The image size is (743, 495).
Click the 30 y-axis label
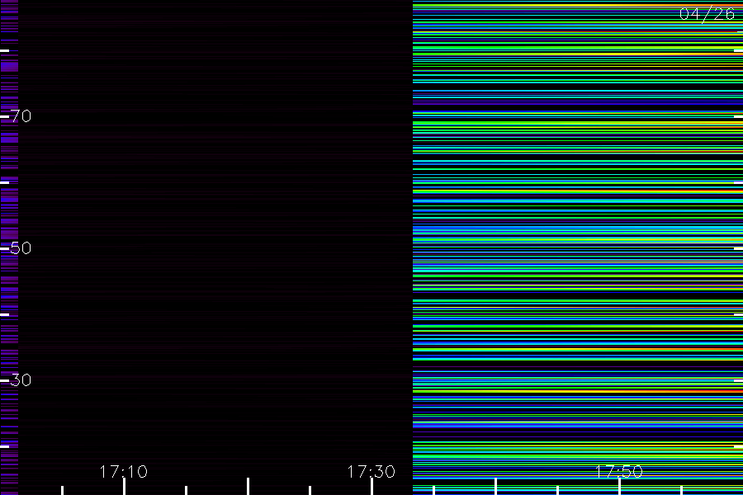[21, 379]
